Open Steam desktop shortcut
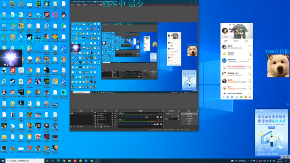290x163 pixels. tap(13, 83)
